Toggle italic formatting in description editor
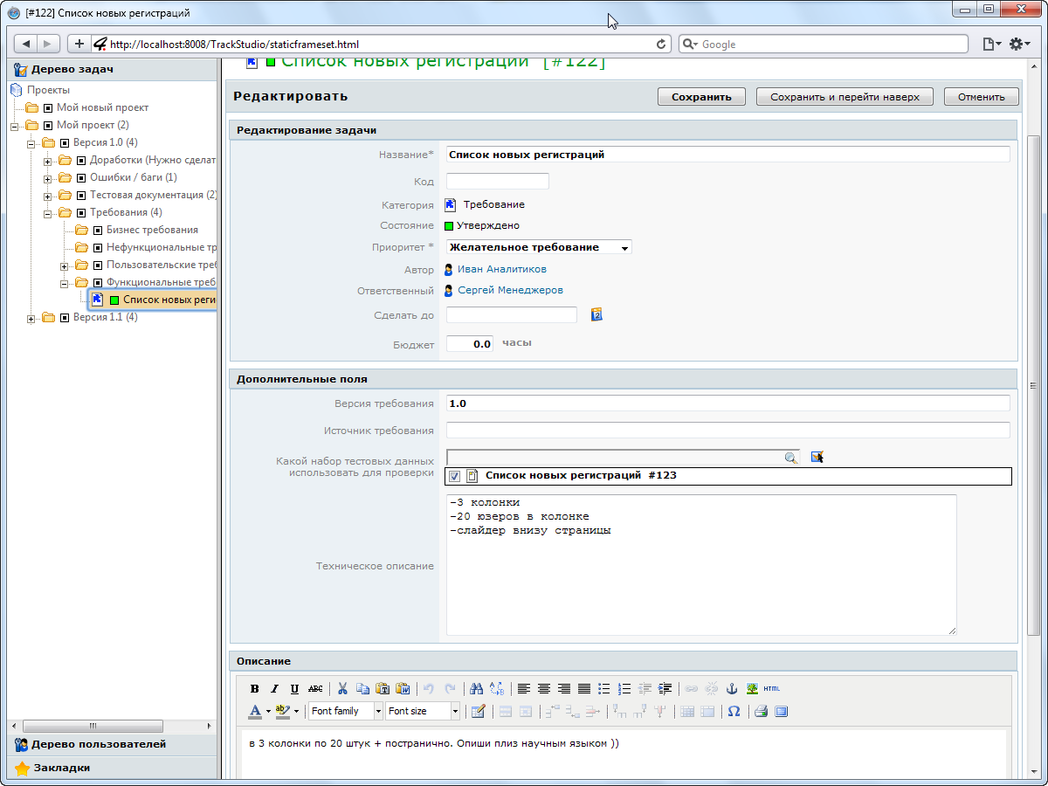Screen dimensions: 1048x786 click(x=274, y=688)
